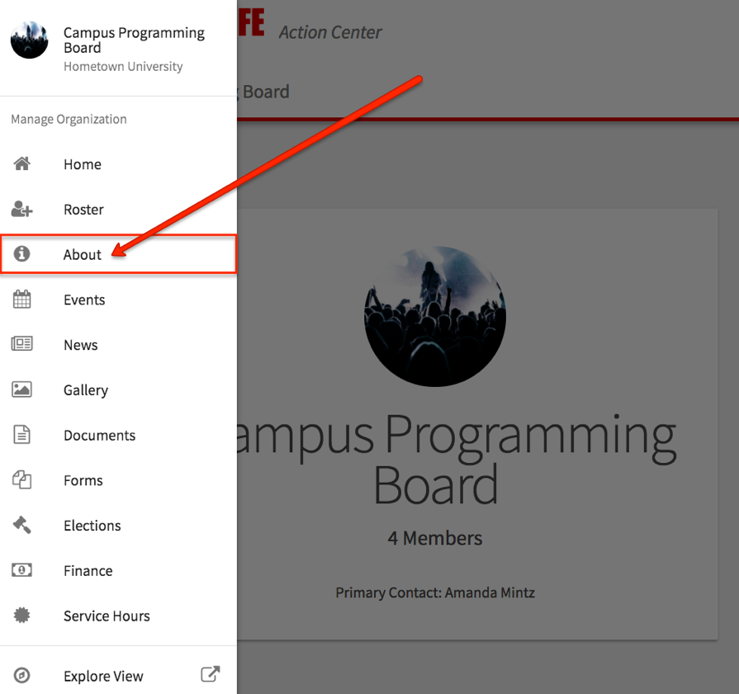Click the money bill icon beside Finance

point(22,570)
